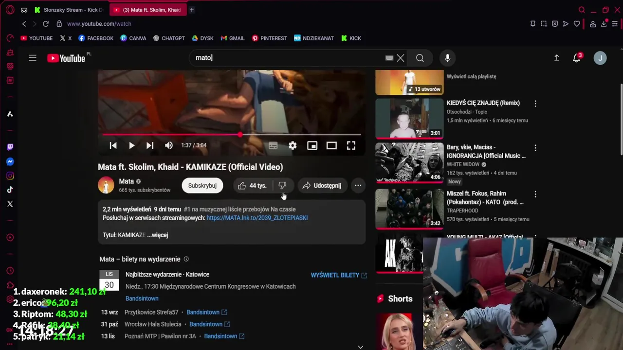Open options for Miszel ft. Fokus video
Screen dimensions: 623x350
(x=535, y=194)
